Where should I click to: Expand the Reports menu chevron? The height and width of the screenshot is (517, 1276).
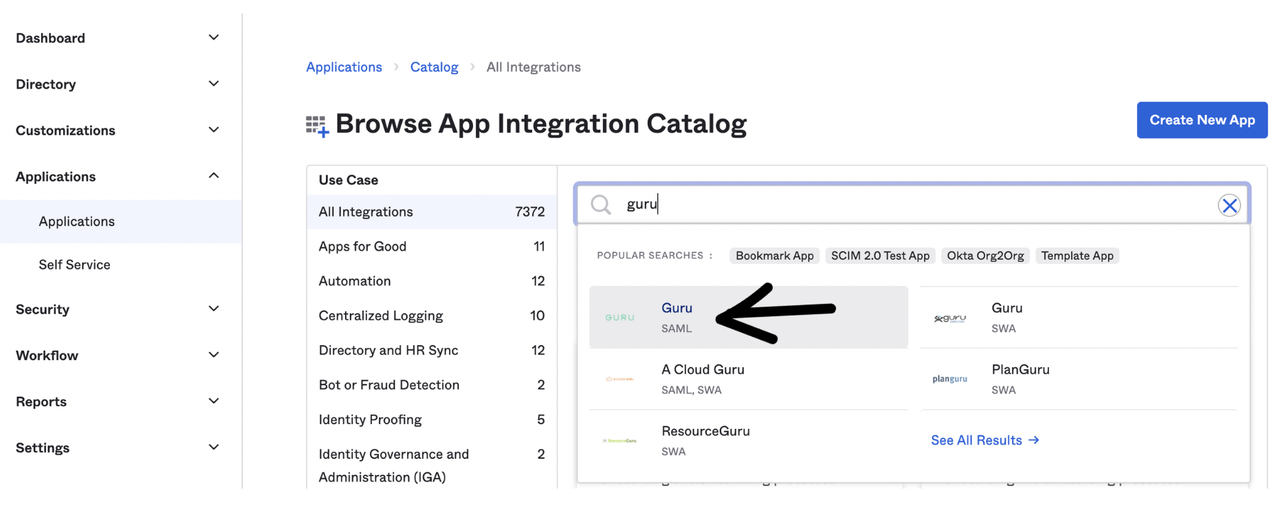point(214,400)
